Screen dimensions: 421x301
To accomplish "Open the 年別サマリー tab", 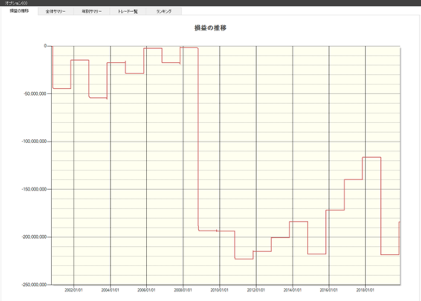I will (x=92, y=11).
